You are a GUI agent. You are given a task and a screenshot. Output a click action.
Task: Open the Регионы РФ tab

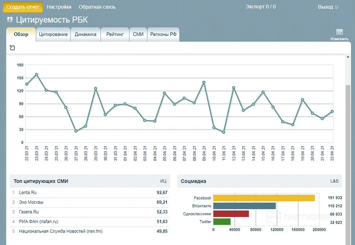click(163, 35)
